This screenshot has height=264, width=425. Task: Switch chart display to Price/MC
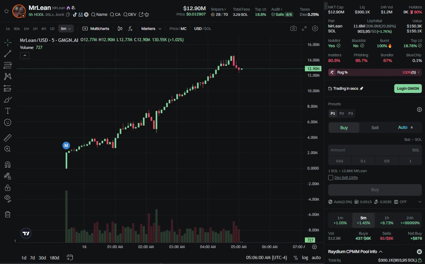178,29
